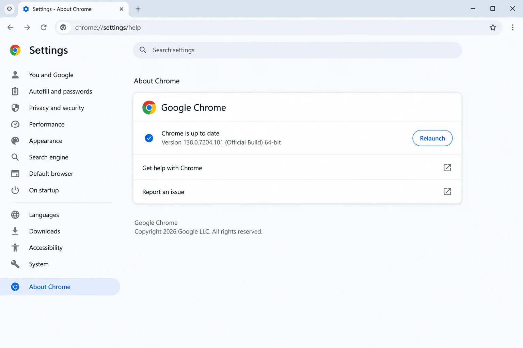
Task: Click the Appearance palette icon
Action: point(15,141)
